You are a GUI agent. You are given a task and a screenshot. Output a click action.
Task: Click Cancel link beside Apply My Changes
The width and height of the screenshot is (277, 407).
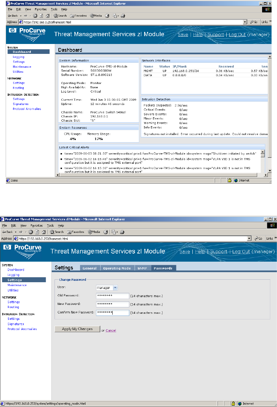point(111,330)
